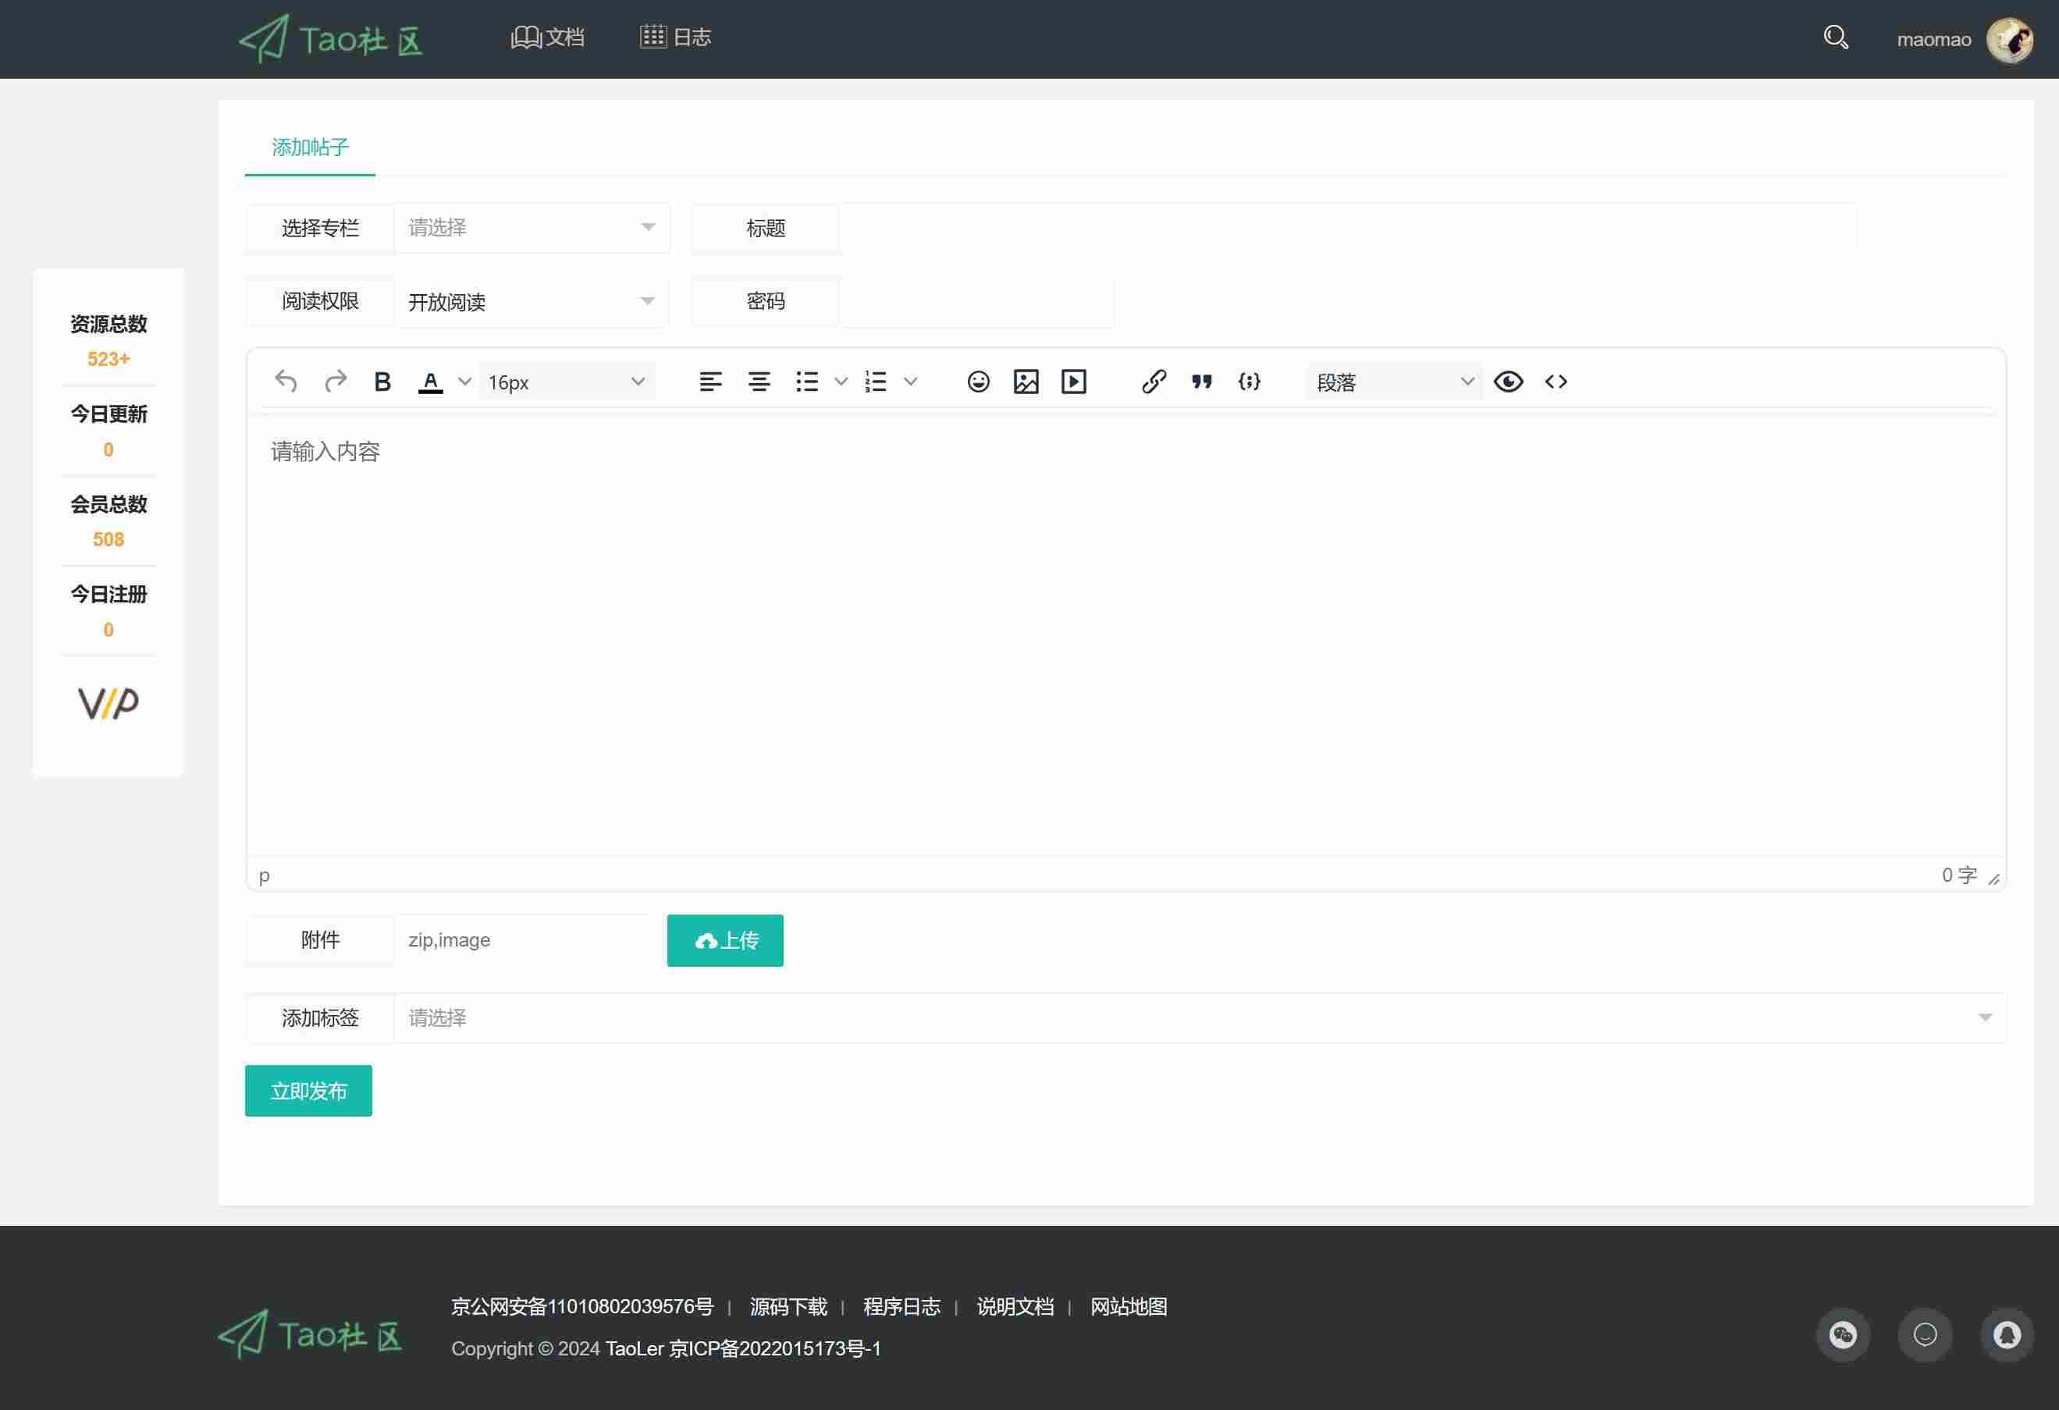
Task: Click the redo arrow in editor toolbar
Action: [335, 382]
